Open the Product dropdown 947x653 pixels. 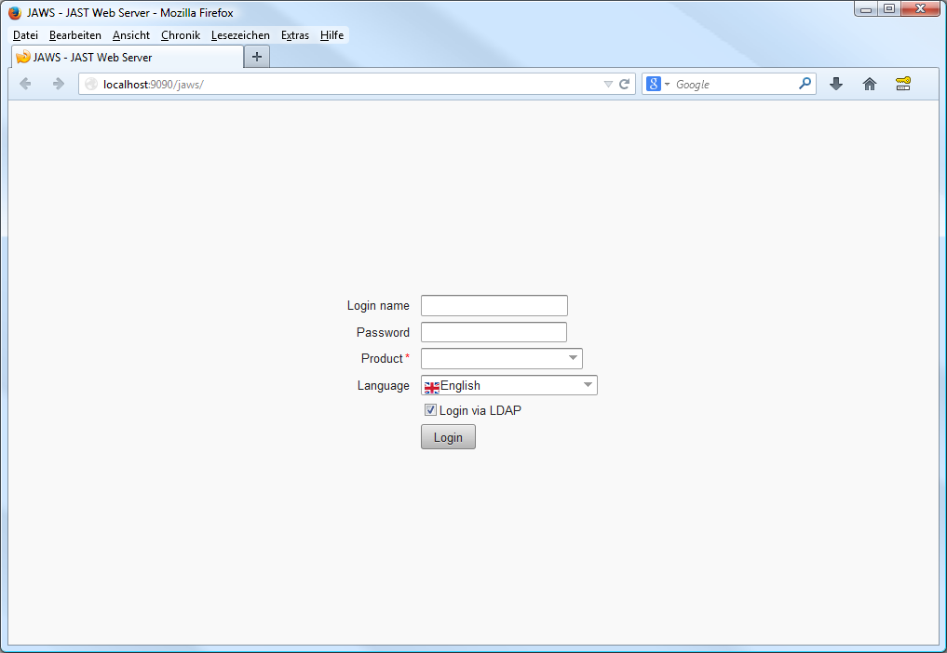[572, 358]
